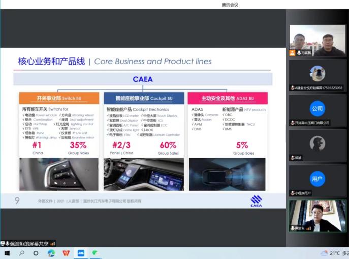
Task: Click the grey silhouette avatar participant tile
Action: click(x=318, y=144)
